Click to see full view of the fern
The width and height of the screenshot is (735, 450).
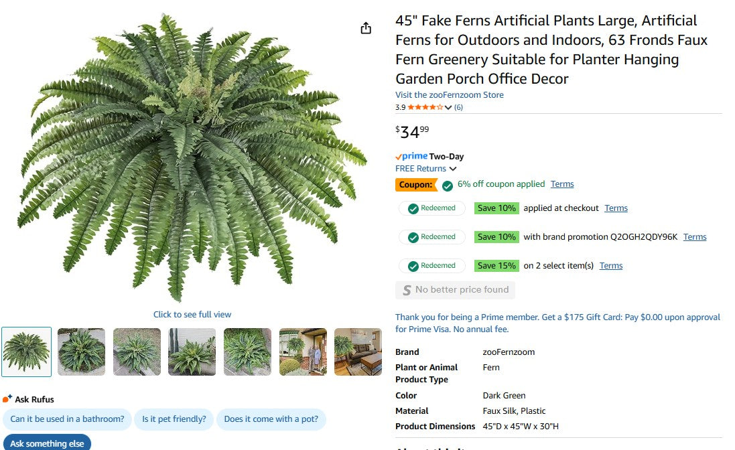pyautogui.click(x=192, y=314)
